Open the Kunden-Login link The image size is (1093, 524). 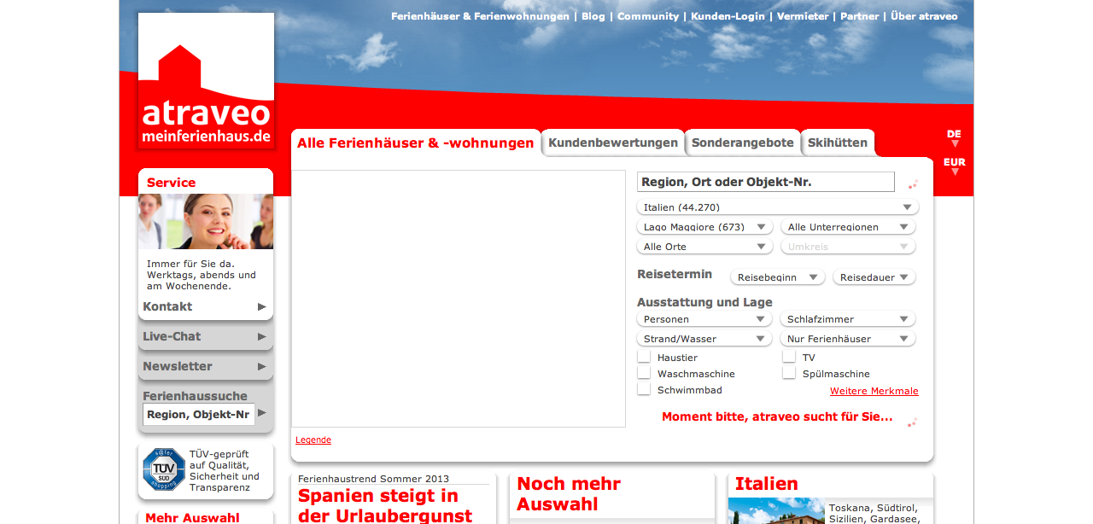click(x=728, y=16)
